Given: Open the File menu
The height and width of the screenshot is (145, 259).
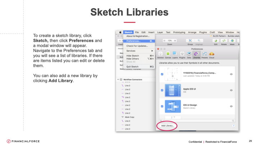Looking at the screenshot, I should (137, 32).
